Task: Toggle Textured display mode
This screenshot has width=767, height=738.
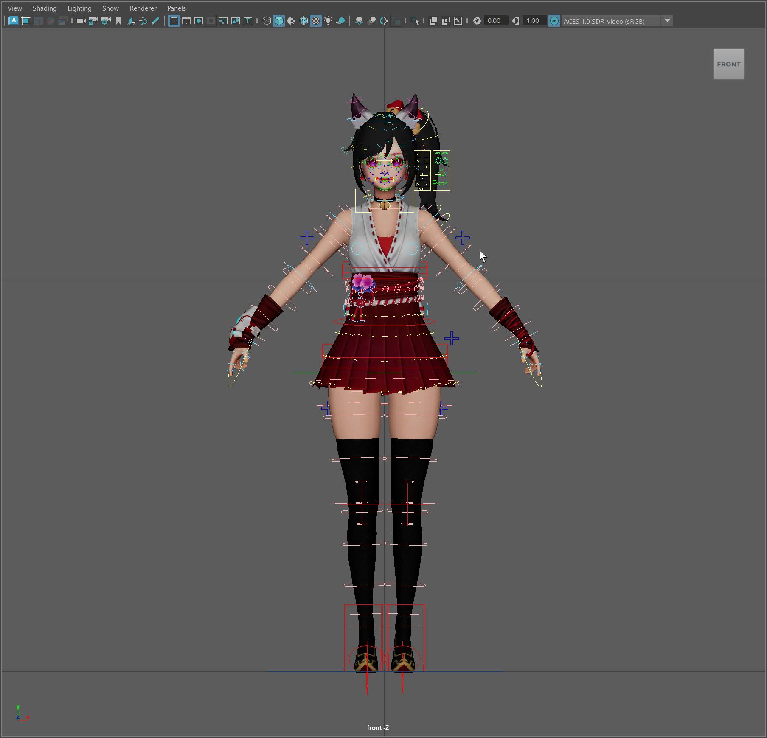Action: [316, 21]
